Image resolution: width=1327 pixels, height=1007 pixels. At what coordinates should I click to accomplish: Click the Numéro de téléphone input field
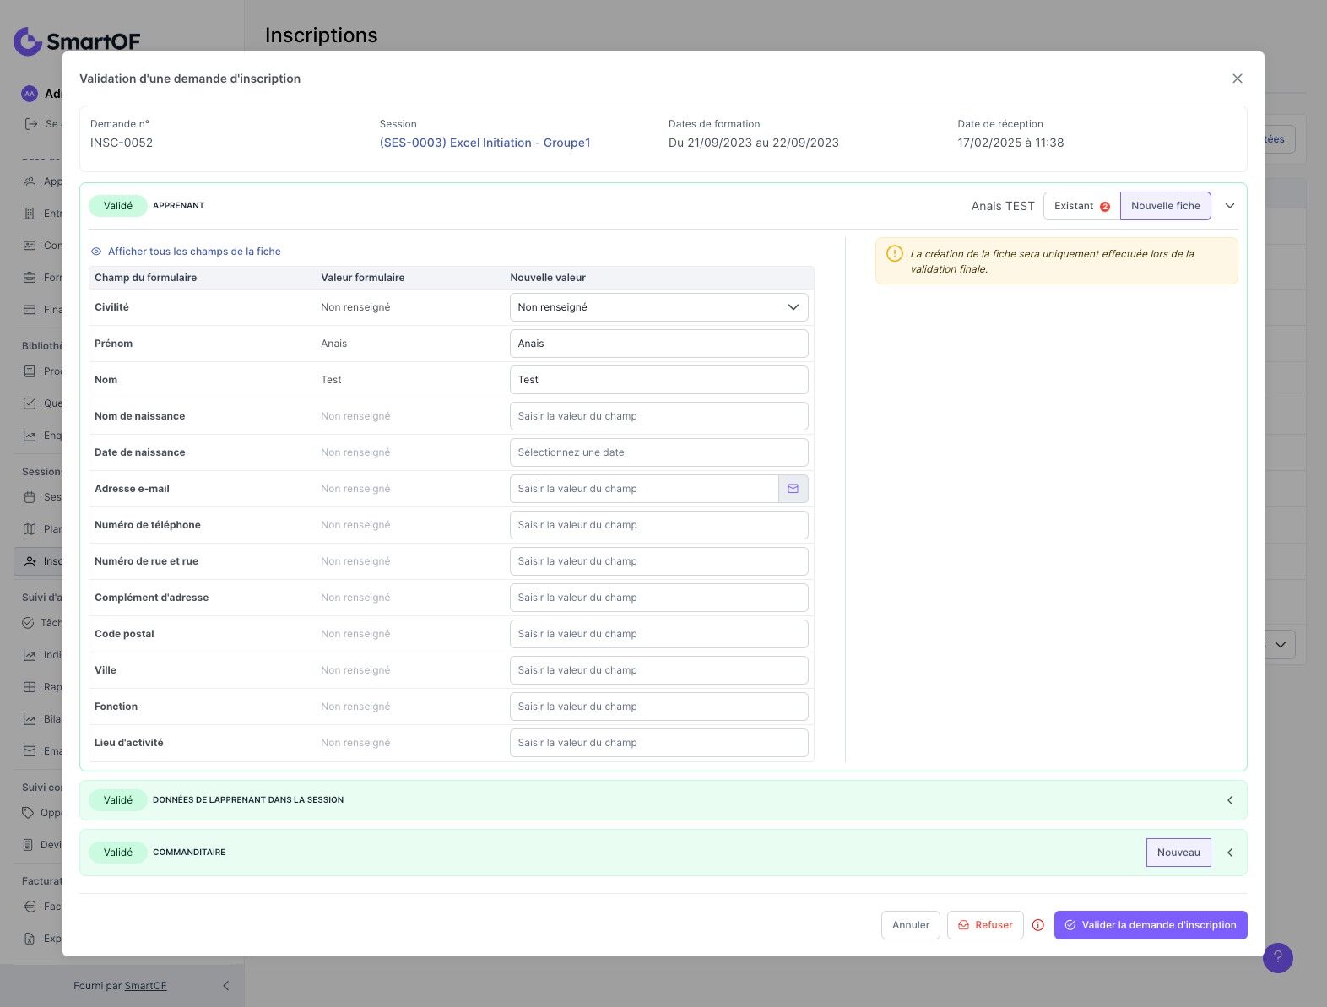[x=658, y=525]
